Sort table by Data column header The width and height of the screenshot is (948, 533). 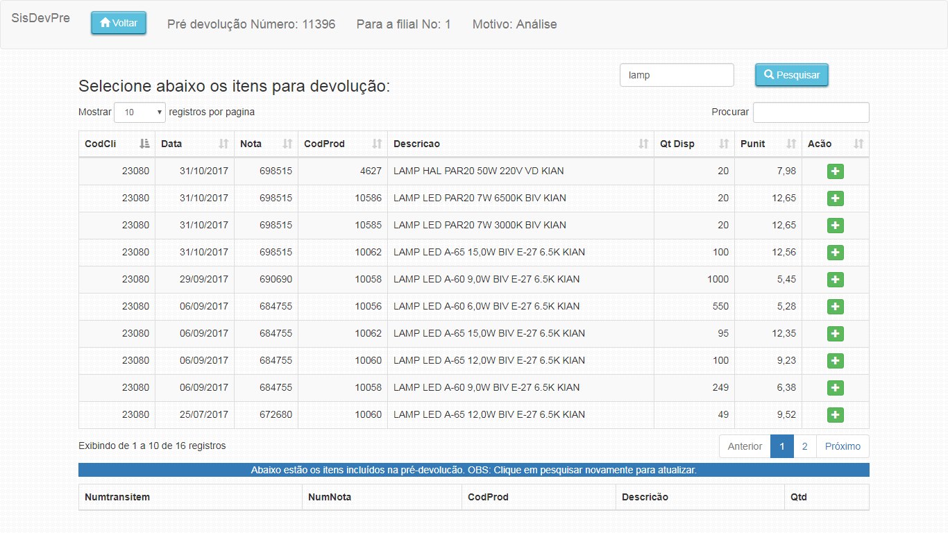(x=194, y=144)
